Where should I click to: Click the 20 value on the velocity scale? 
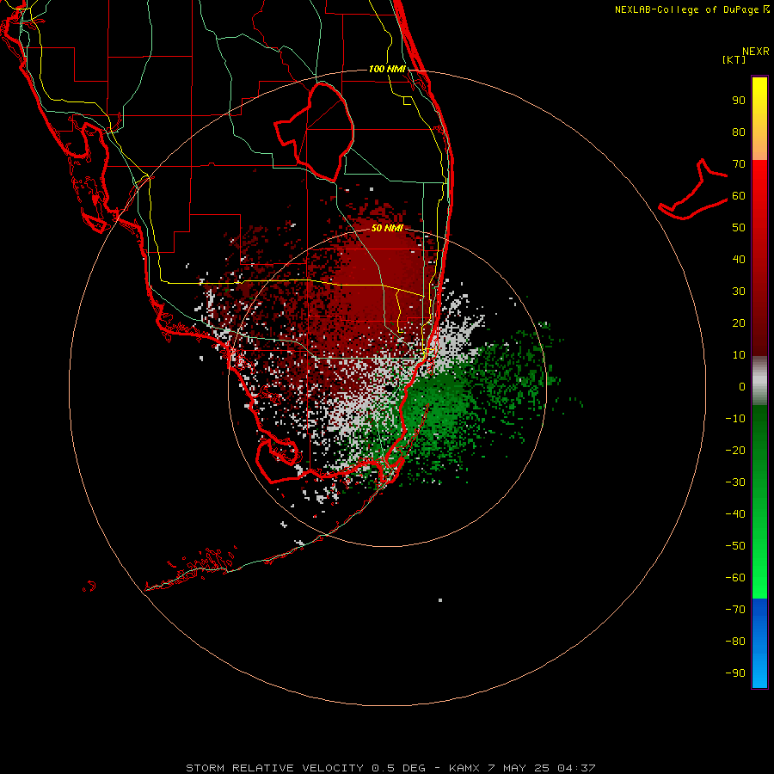[739, 323]
